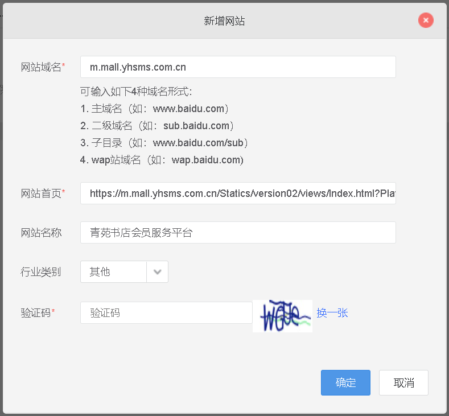Click the 行业类别 field label
The height and width of the screenshot is (416, 449).
(x=41, y=272)
